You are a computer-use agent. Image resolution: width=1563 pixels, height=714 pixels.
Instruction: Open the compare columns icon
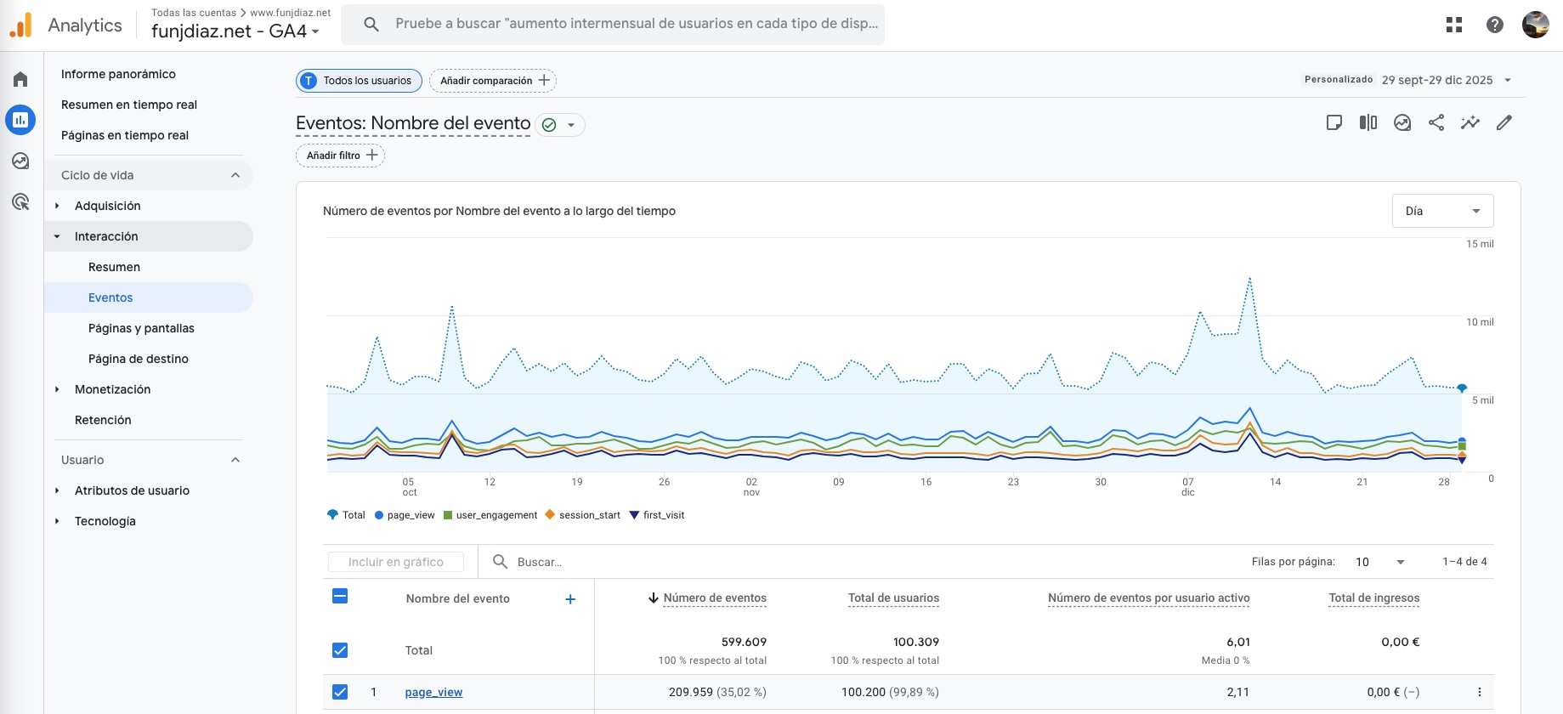tap(1368, 122)
